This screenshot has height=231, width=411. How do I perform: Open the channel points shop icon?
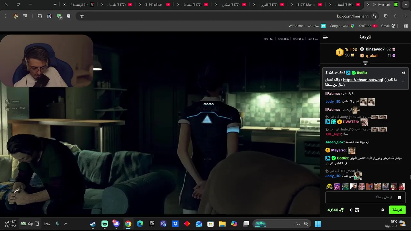(357, 210)
